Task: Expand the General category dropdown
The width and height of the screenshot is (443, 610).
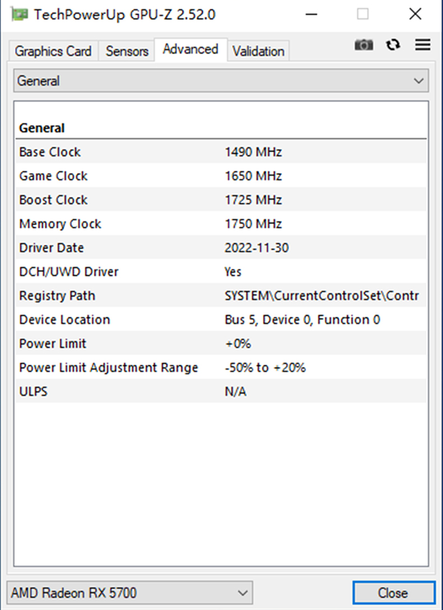Action: tap(221, 81)
